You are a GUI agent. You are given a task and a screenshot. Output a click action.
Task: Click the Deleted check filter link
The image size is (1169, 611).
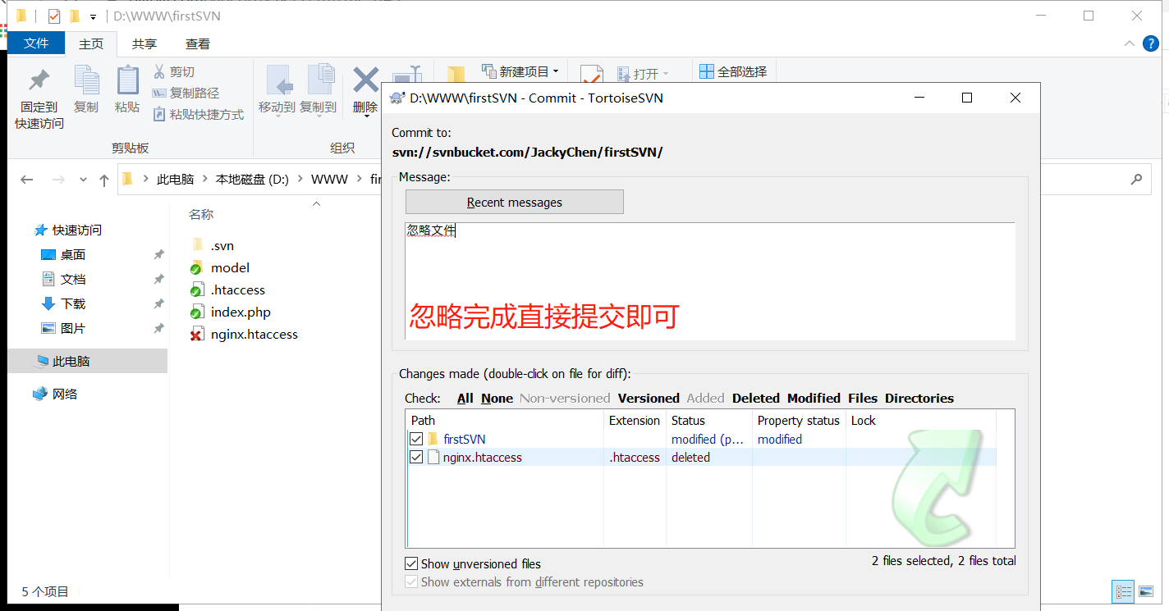(756, 399)
